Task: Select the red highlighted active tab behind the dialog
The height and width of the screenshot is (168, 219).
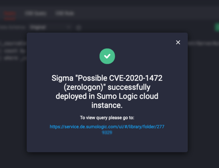Action: (10, 14)
